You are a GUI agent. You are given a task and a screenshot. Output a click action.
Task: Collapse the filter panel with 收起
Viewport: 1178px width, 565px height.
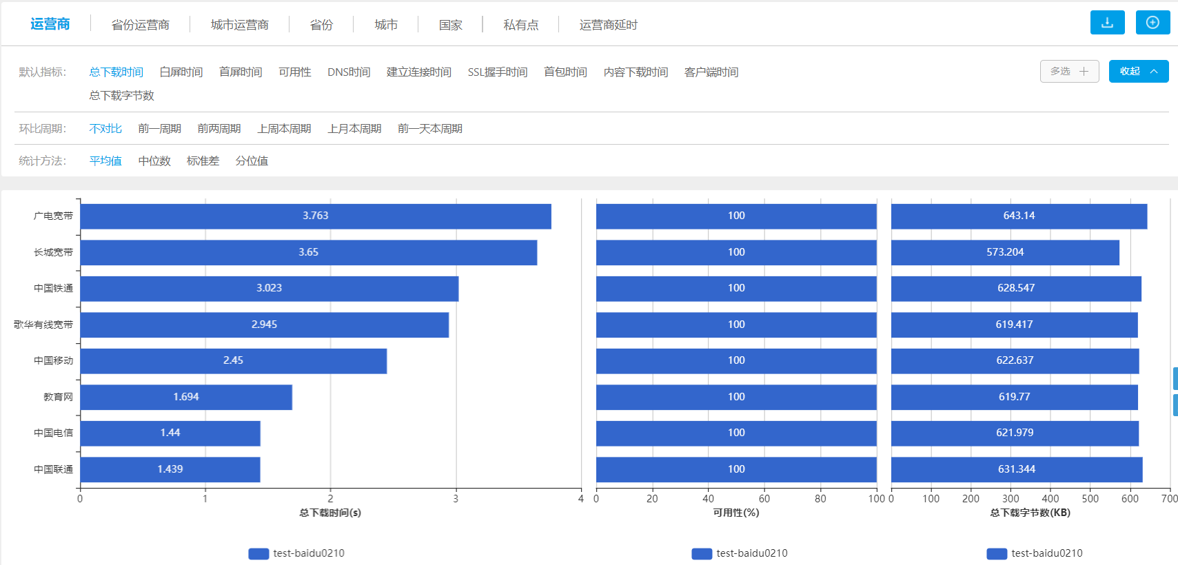coord(1138,72)
